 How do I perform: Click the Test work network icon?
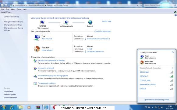[37, 38]
